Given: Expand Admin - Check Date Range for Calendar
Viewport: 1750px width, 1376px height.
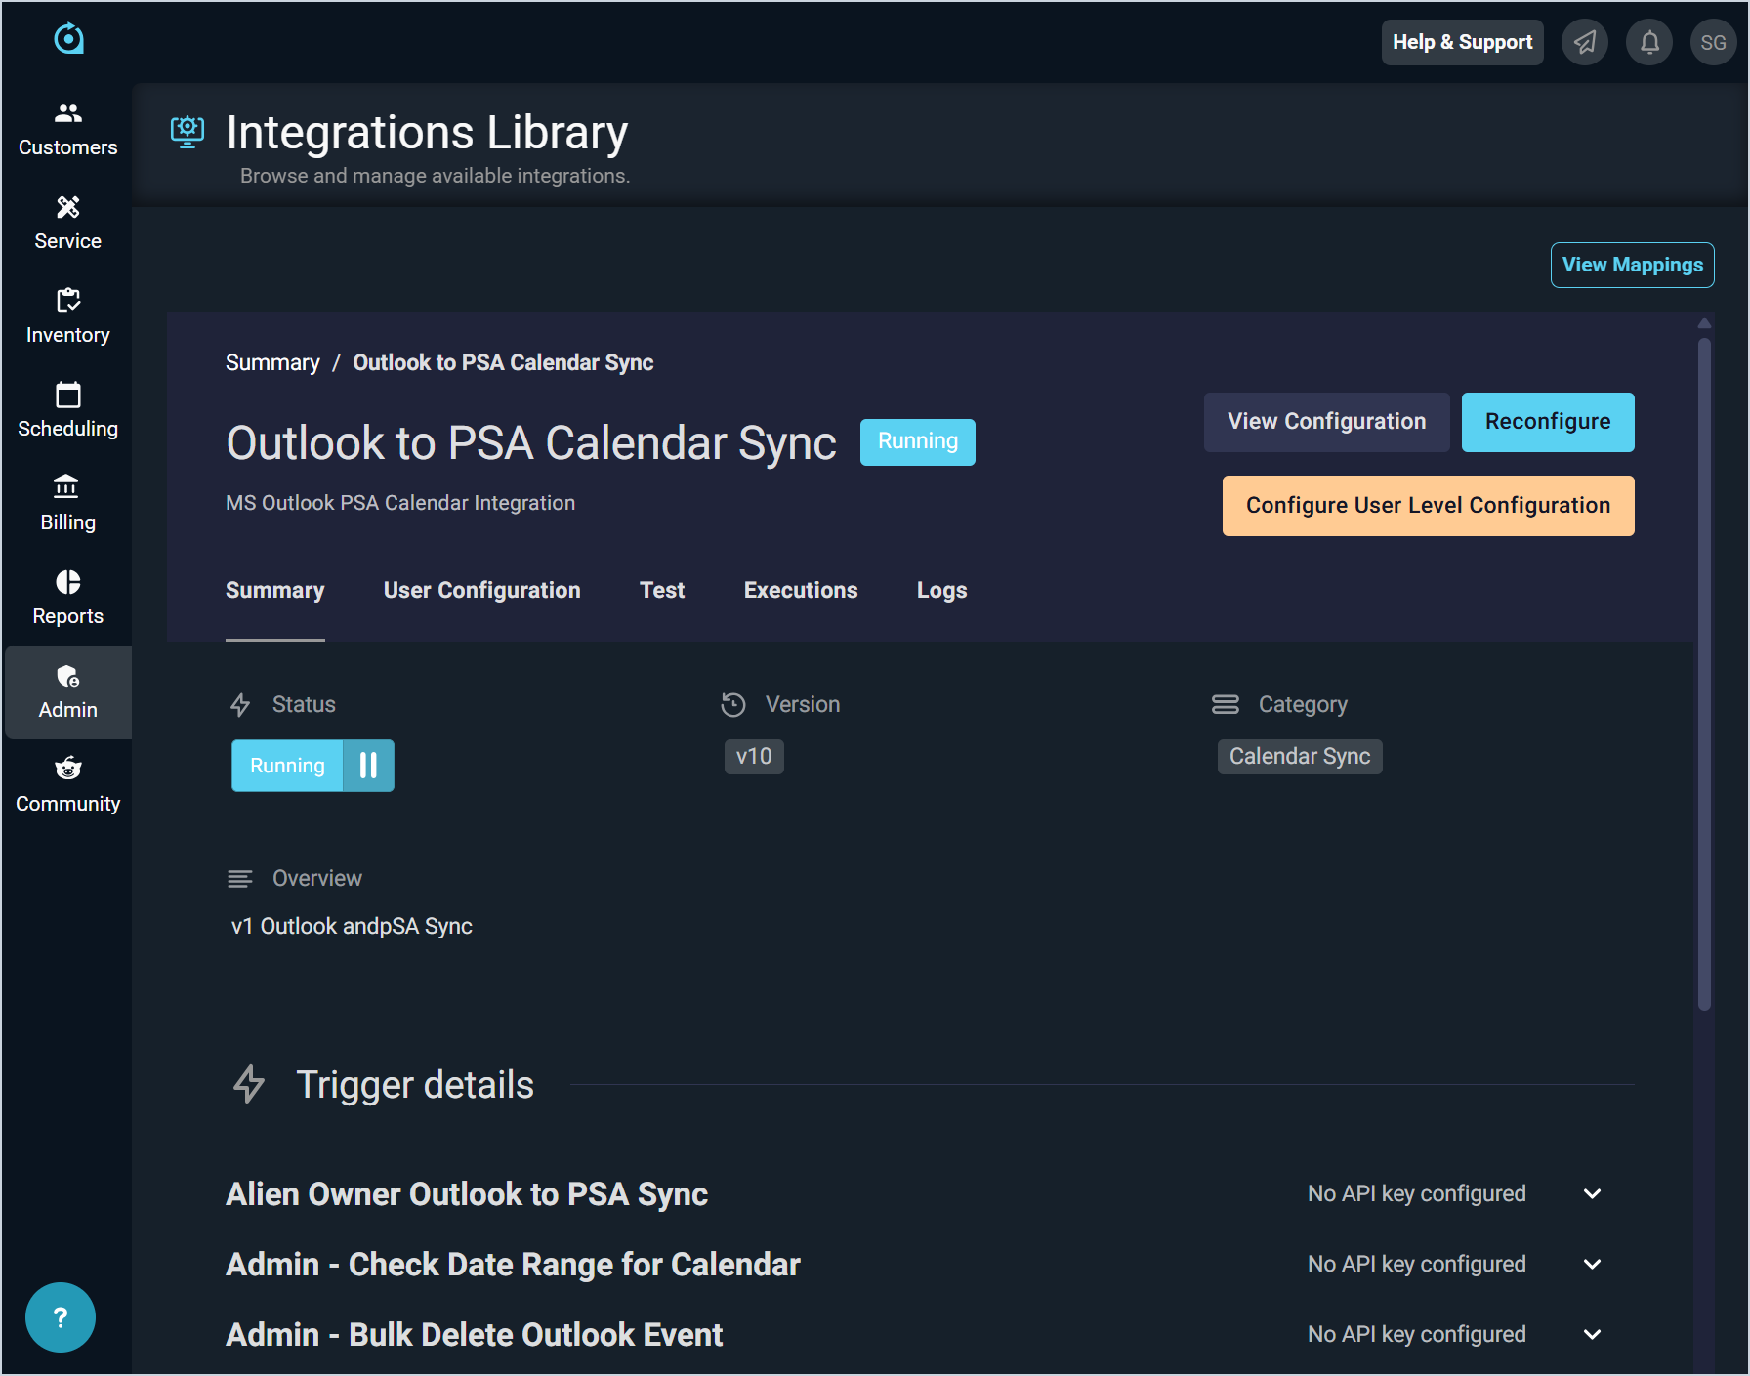Looking at the screenshot, I should click(1592, 1265).
